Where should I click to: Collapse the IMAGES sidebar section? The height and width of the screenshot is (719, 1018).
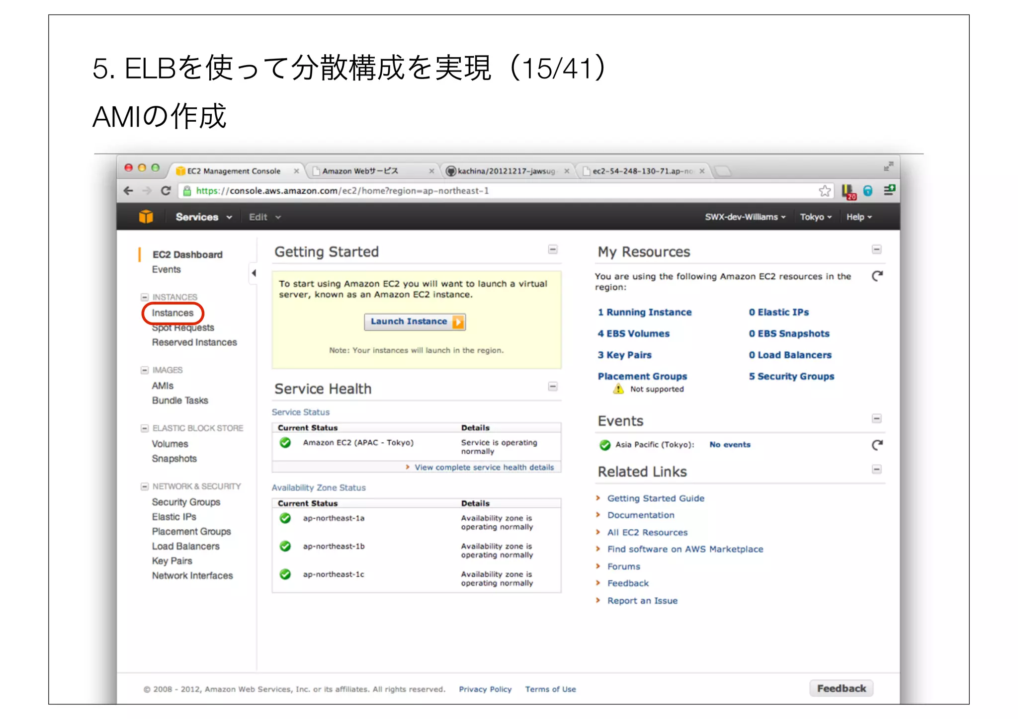[145, 370]
